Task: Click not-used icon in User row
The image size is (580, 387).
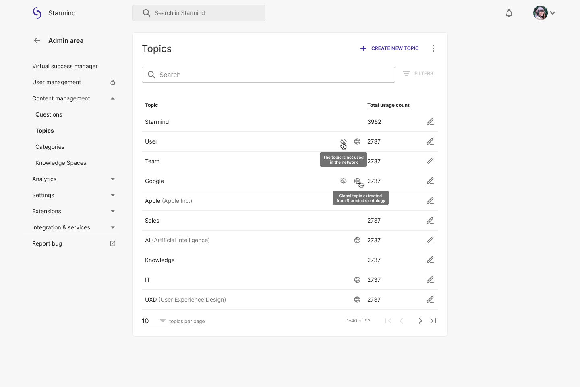Action: click(x=344, y=141)
